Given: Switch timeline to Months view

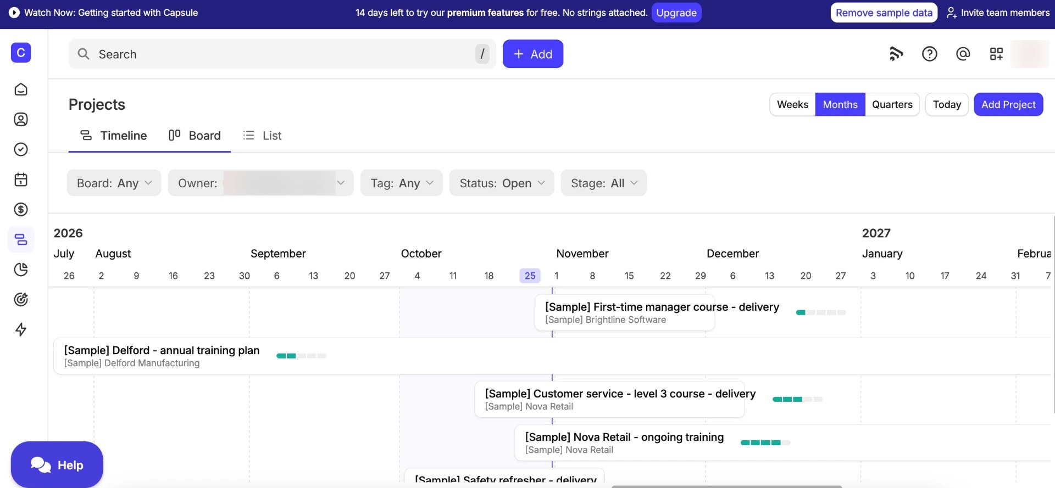Looking at the screenshot, I should [x=840, y=104].
